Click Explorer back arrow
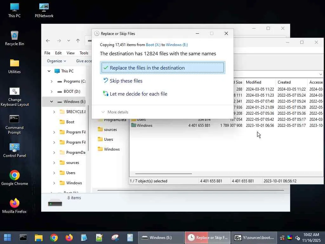325x244 pixels. click(48, 41)
